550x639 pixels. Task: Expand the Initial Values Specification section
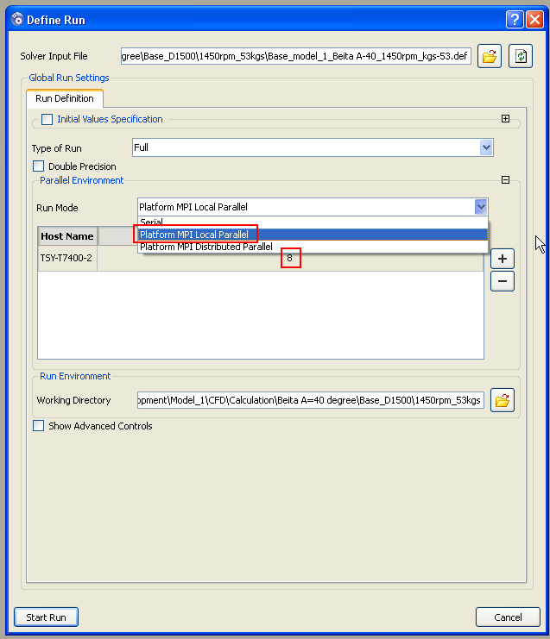tap(505, 119)
